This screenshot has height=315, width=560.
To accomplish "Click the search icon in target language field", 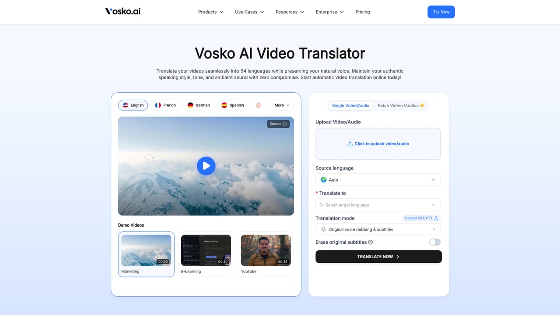I will click(x=322, y=205).
